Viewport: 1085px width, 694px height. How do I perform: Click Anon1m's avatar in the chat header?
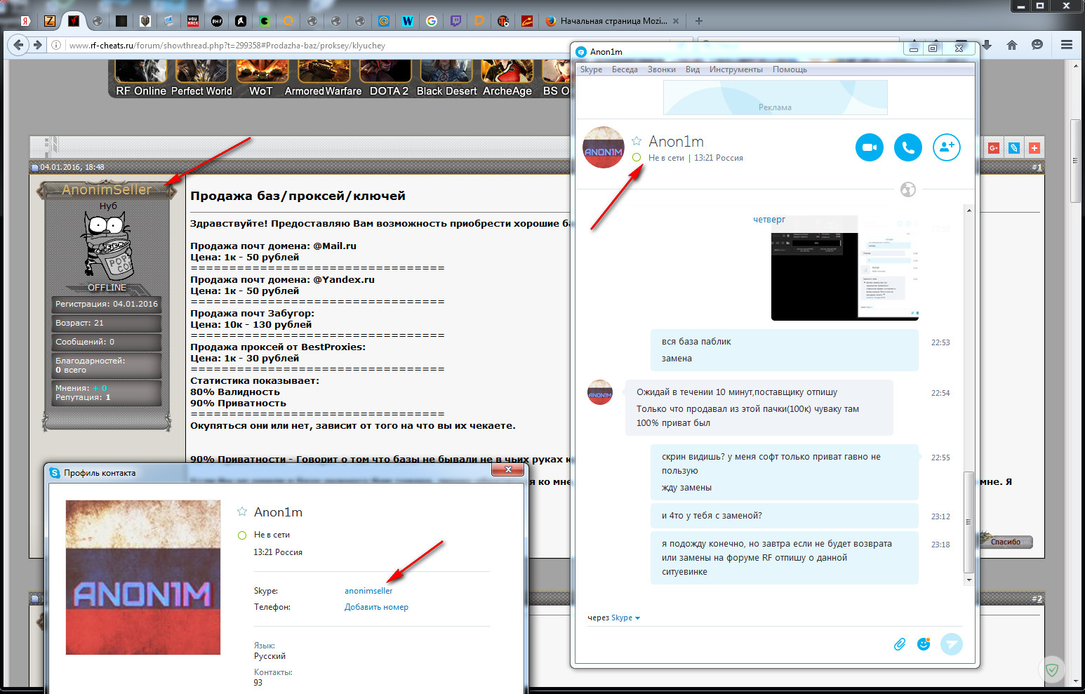[604, 147]
